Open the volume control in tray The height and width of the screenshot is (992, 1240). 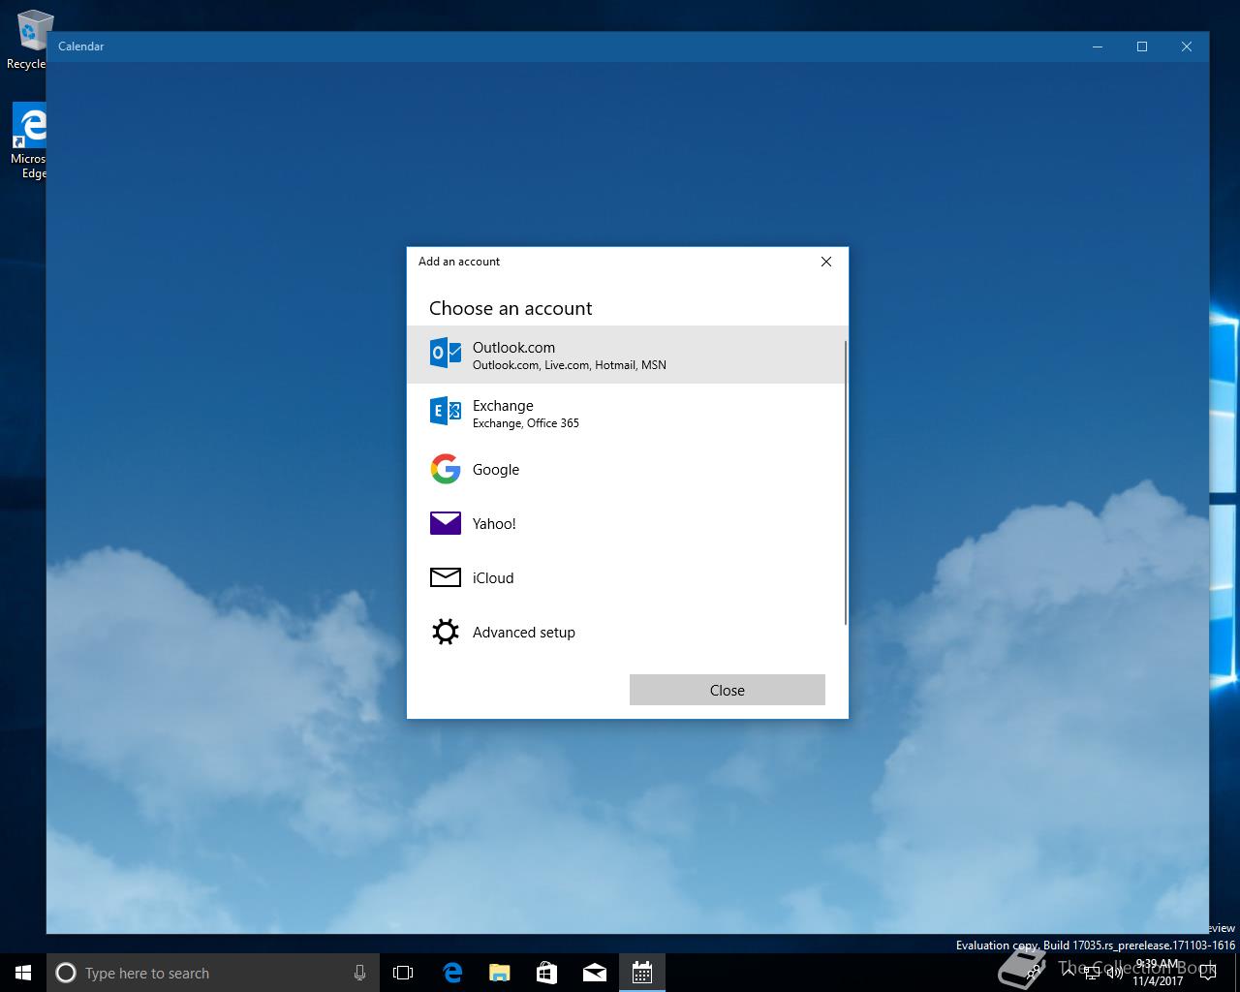pyautogui.click(x=1114, y=973)
